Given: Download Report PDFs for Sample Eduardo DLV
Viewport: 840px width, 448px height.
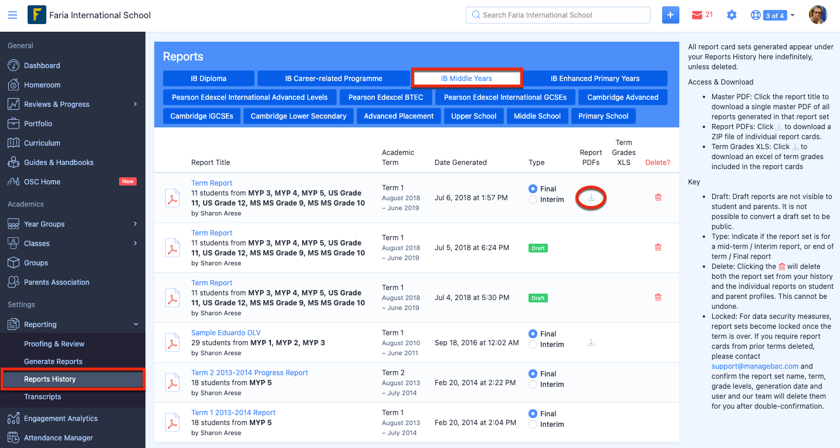Looking at the screenshot, I should click(x=591, y=342).
